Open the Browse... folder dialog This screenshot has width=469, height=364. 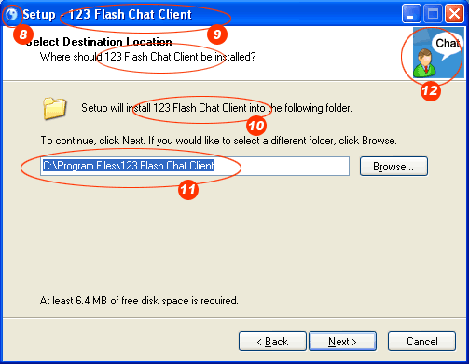[x=393, y=167]
